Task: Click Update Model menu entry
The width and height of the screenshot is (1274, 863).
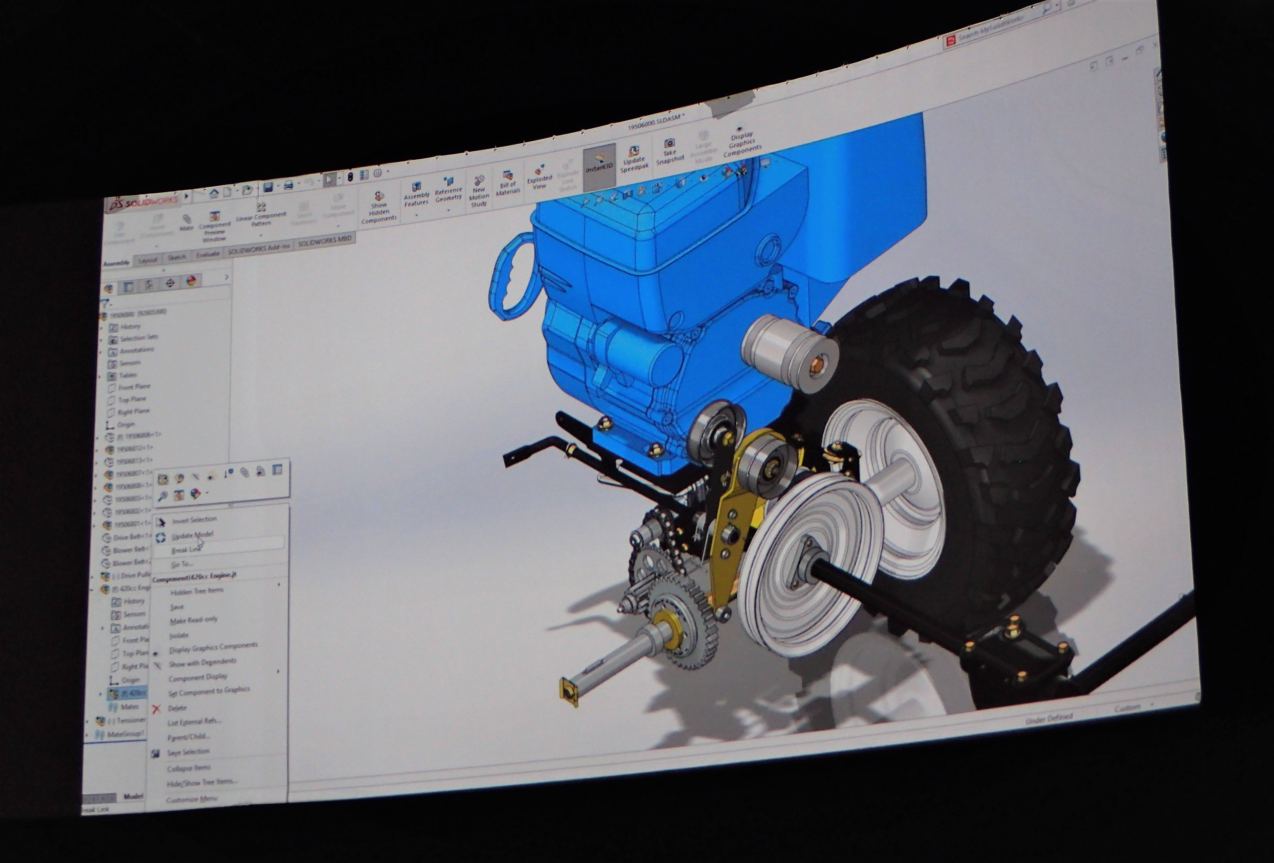Action: pyautogui.click(x=193, y=535)
